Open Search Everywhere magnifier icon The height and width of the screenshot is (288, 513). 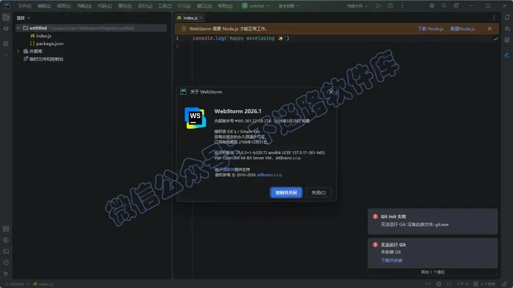click(x=444, y=6)
